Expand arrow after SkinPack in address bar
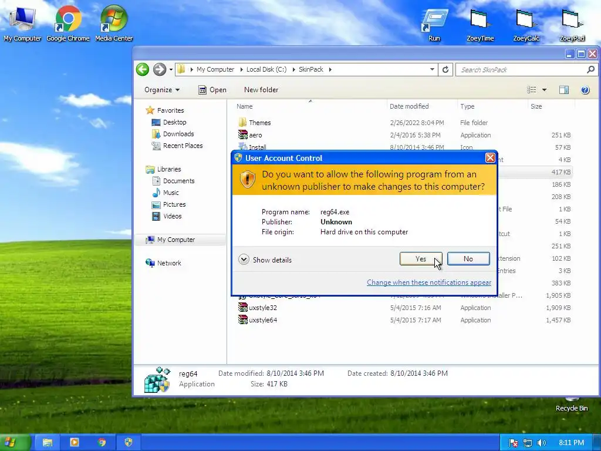The width and height of the screenshot is (601, 451). coord(330,69)
